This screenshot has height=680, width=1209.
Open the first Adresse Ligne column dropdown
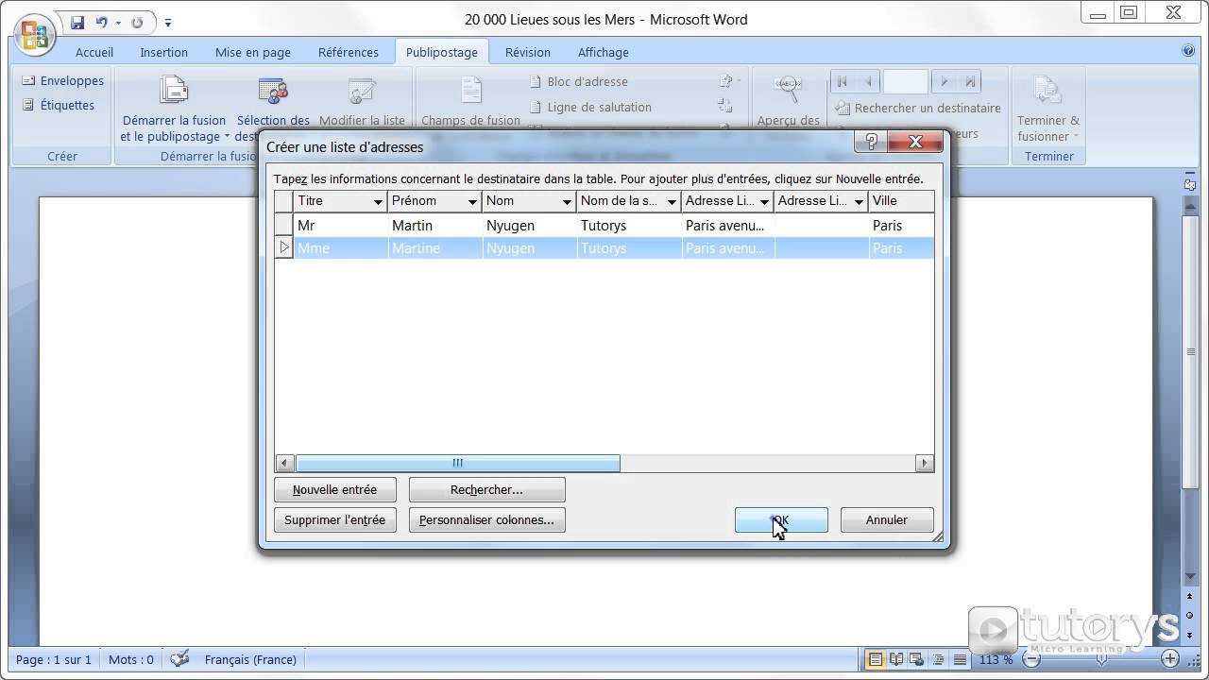pyautogui.click(x=764, y=201)
